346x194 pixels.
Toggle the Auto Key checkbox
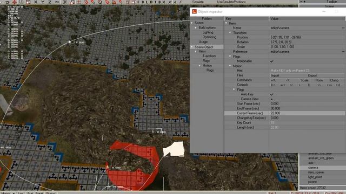[271, 94]
